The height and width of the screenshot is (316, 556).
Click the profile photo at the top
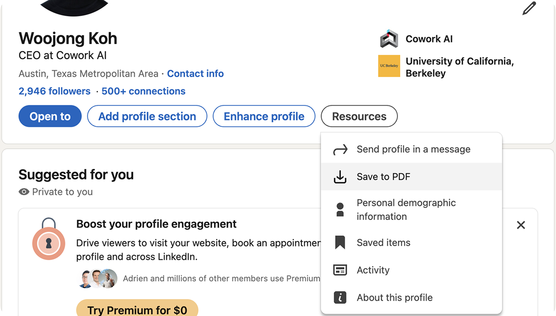(74, 7)
